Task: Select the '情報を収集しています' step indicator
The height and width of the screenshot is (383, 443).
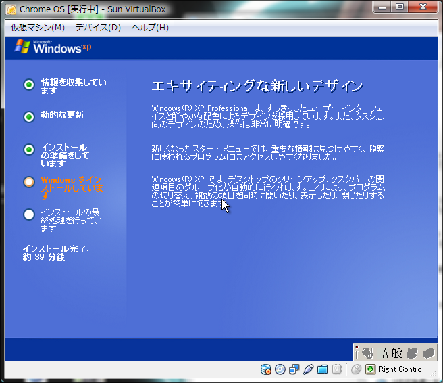Action: pos(29,85)
